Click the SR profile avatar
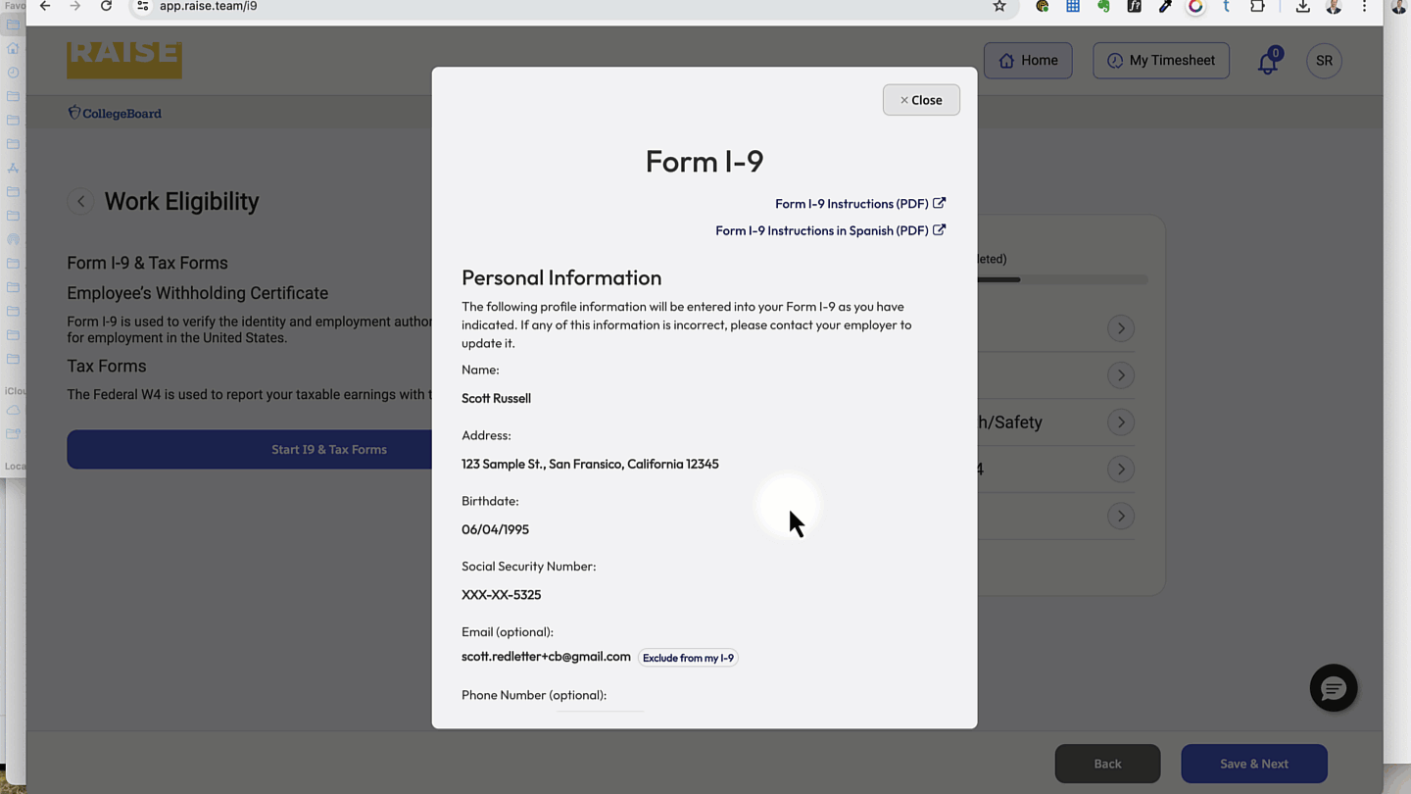The image size is (1411, 794). pyautogui.click(x=1324, y=60)
